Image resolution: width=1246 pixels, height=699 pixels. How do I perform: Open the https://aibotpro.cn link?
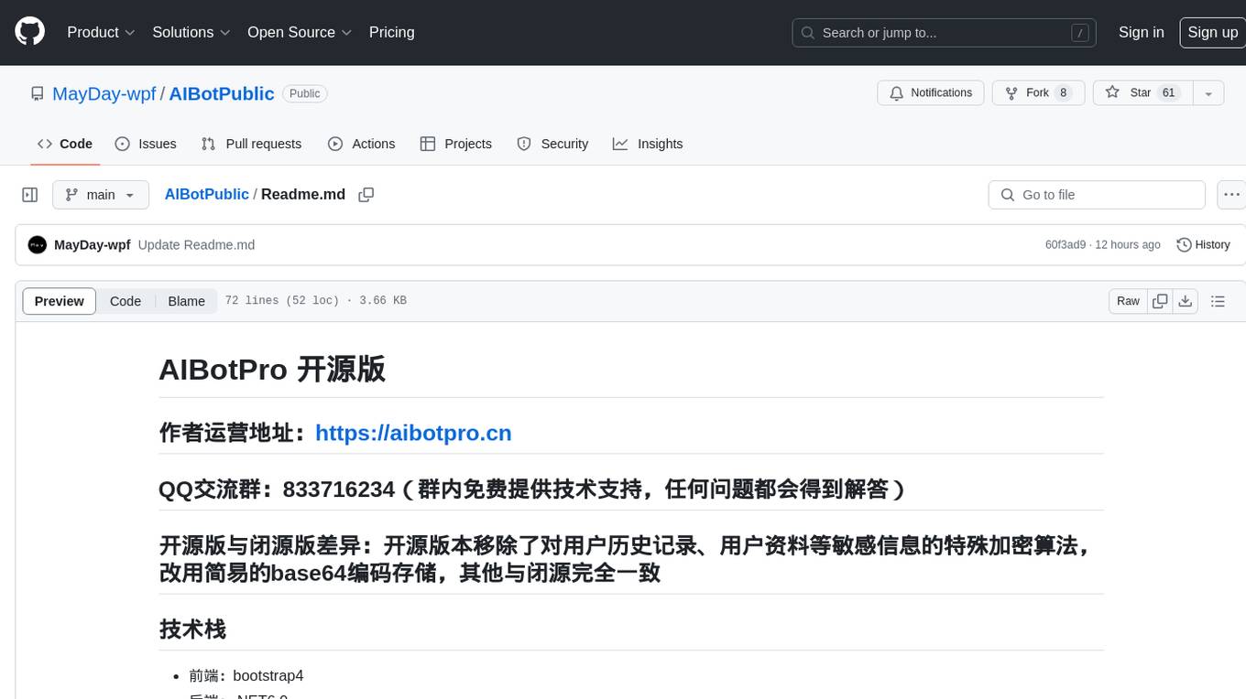(413, 433)
